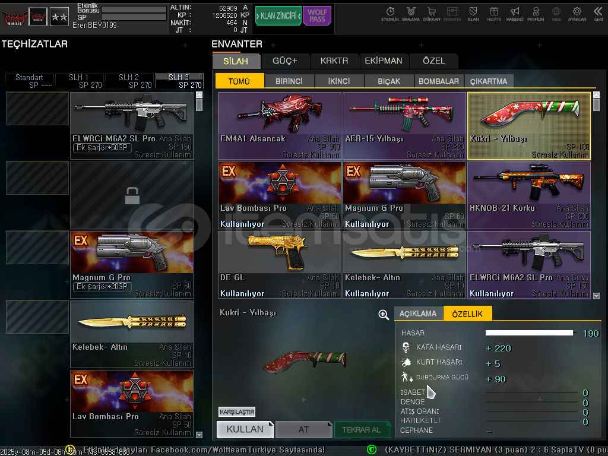Screen dimensions: 608x456
Task: Open the ENVANTER icon in top bar
Action: click(452, 14)
